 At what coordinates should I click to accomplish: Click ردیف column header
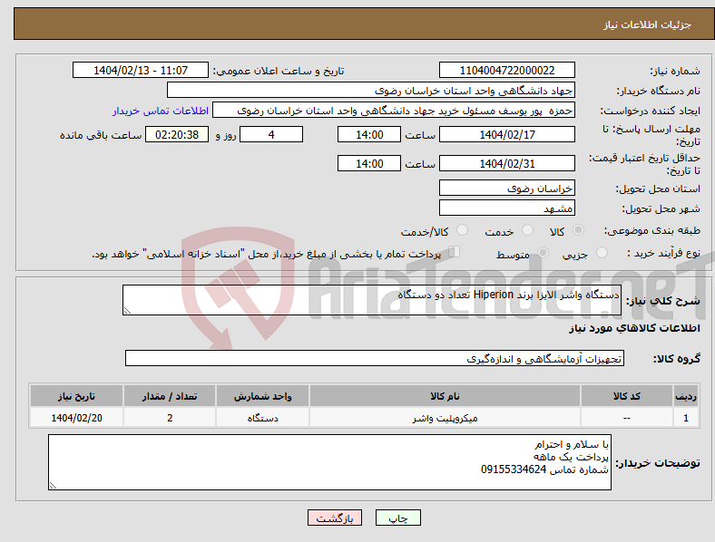[686, 396]
